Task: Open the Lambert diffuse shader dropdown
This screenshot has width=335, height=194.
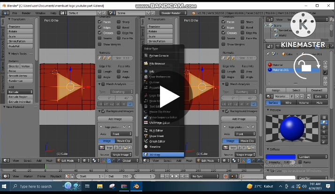Action: click(x=312, y=157)
